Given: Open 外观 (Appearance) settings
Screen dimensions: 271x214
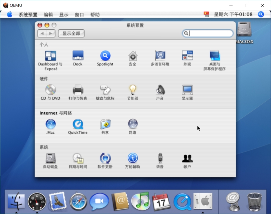Looking at the screenshot, I should point(187,55).
